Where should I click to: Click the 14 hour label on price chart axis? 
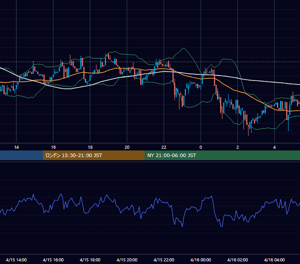16,147
